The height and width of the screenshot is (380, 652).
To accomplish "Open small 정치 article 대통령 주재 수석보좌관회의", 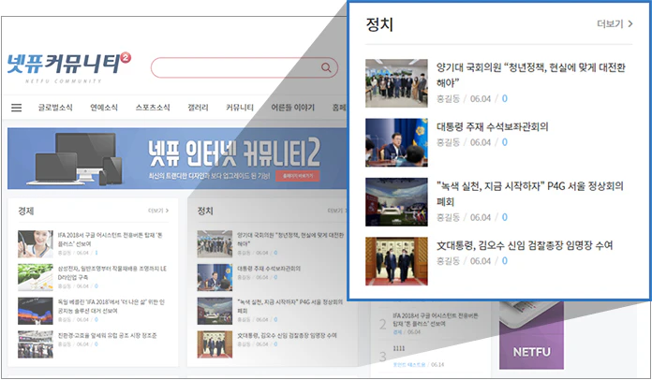I will 269,269.
